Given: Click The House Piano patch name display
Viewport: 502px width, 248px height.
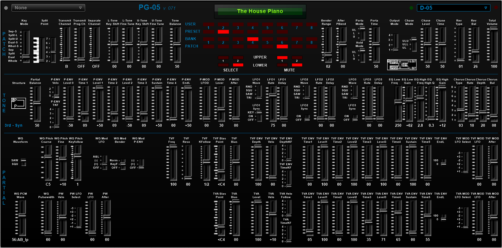Looking at the screenshot, I should coord(260,11).
